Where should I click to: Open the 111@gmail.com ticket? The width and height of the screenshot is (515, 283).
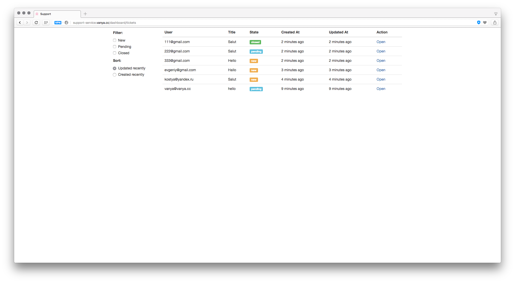coord(381,42)
